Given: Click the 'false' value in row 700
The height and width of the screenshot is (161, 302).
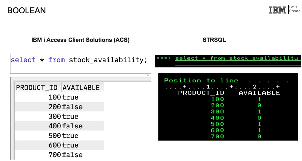Looking at the screenshot, I should 72,155.
